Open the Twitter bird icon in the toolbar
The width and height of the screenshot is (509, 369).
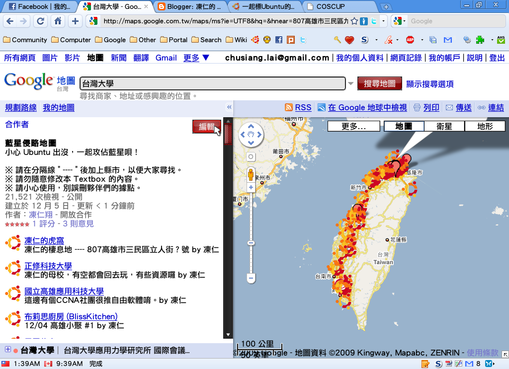click(303, 40)
